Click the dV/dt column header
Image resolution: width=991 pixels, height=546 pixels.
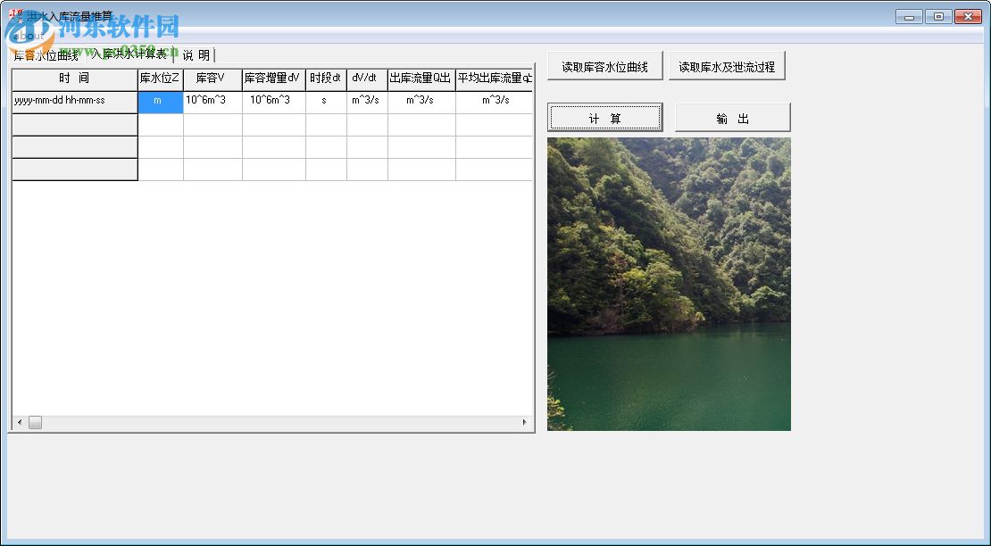click(367, 79)
